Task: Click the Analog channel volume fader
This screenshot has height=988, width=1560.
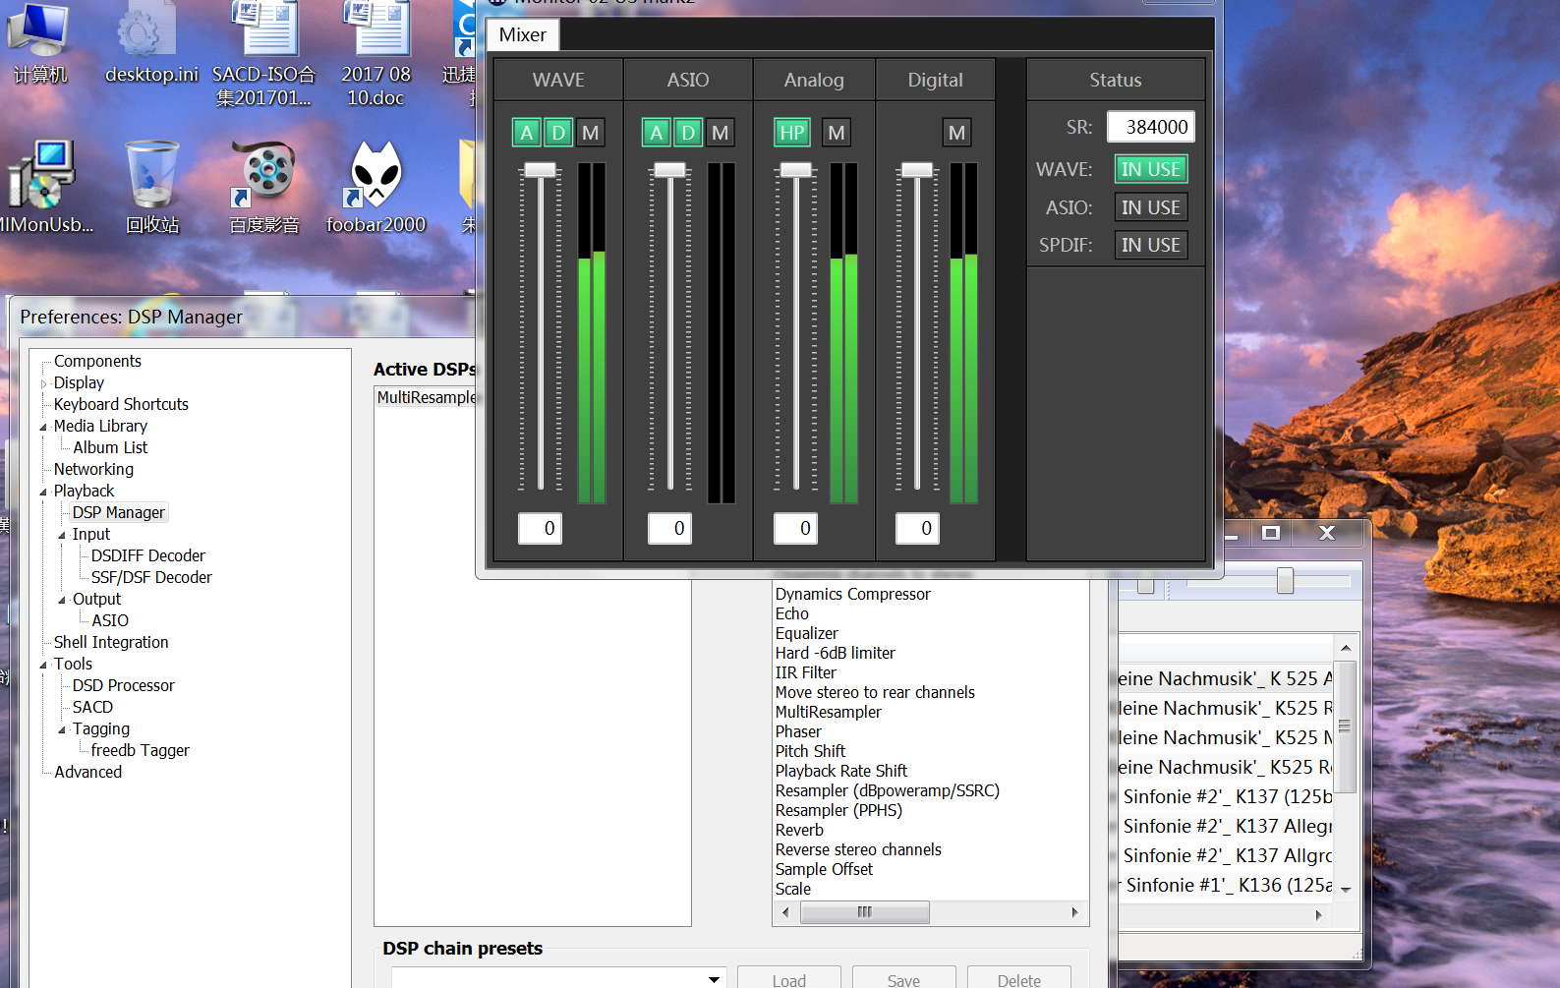Action: tap(795, 170)
